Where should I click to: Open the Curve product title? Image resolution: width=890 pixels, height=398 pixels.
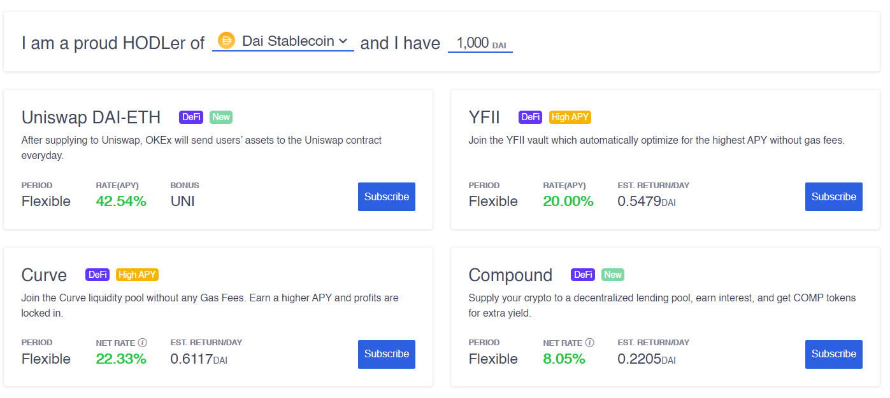pyautogui.click(x=44, y=275)
